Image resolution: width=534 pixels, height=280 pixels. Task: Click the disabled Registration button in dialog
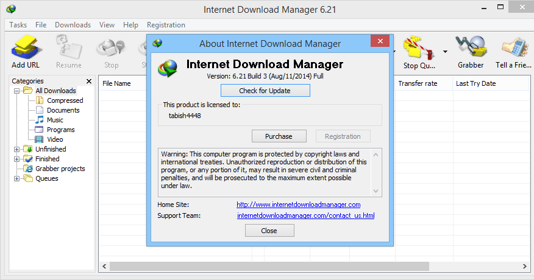coord(343,136)
